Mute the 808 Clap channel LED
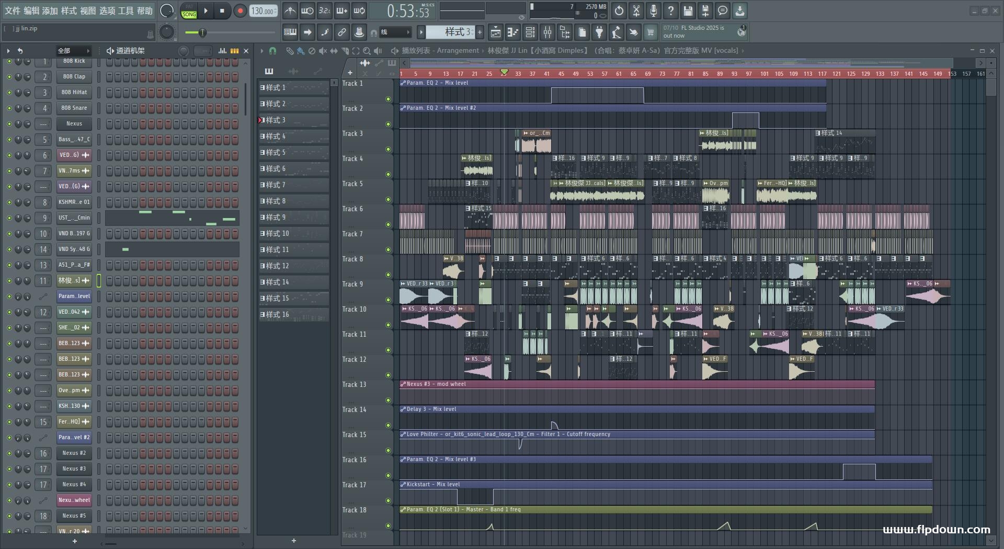 tap(9, 77)
